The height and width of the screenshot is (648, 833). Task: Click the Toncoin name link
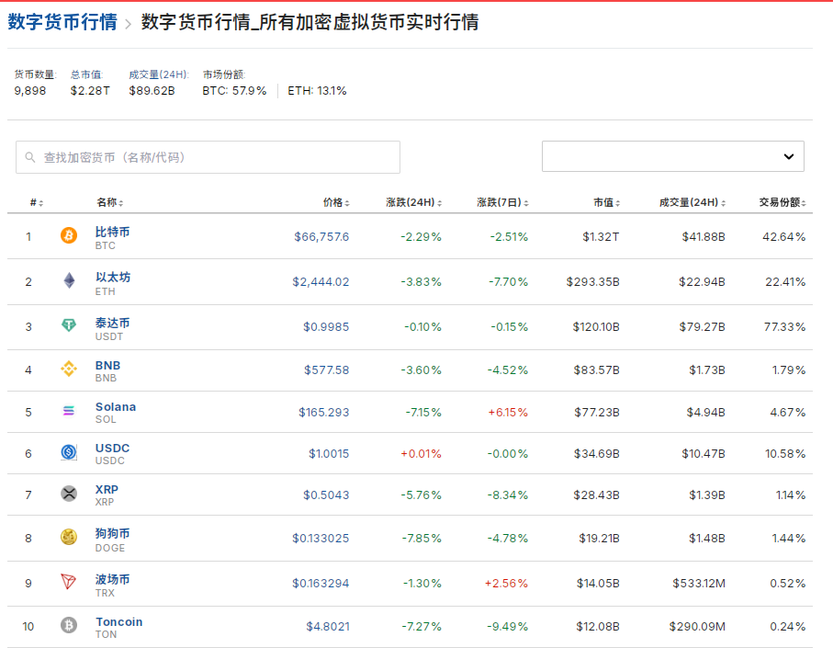118,620
